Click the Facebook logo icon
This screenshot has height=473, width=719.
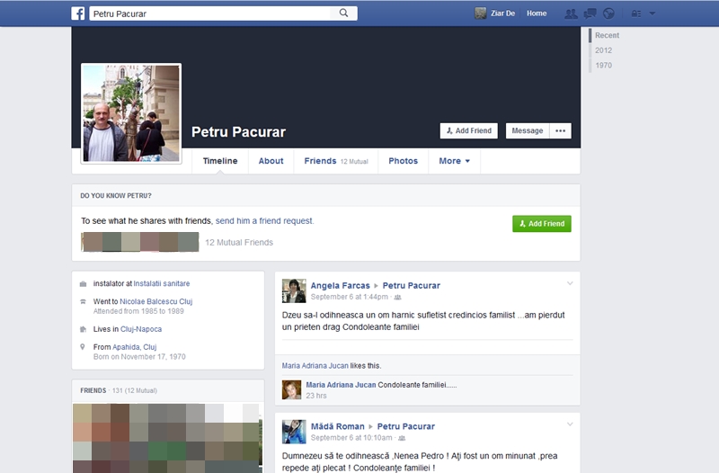point(78,13)
